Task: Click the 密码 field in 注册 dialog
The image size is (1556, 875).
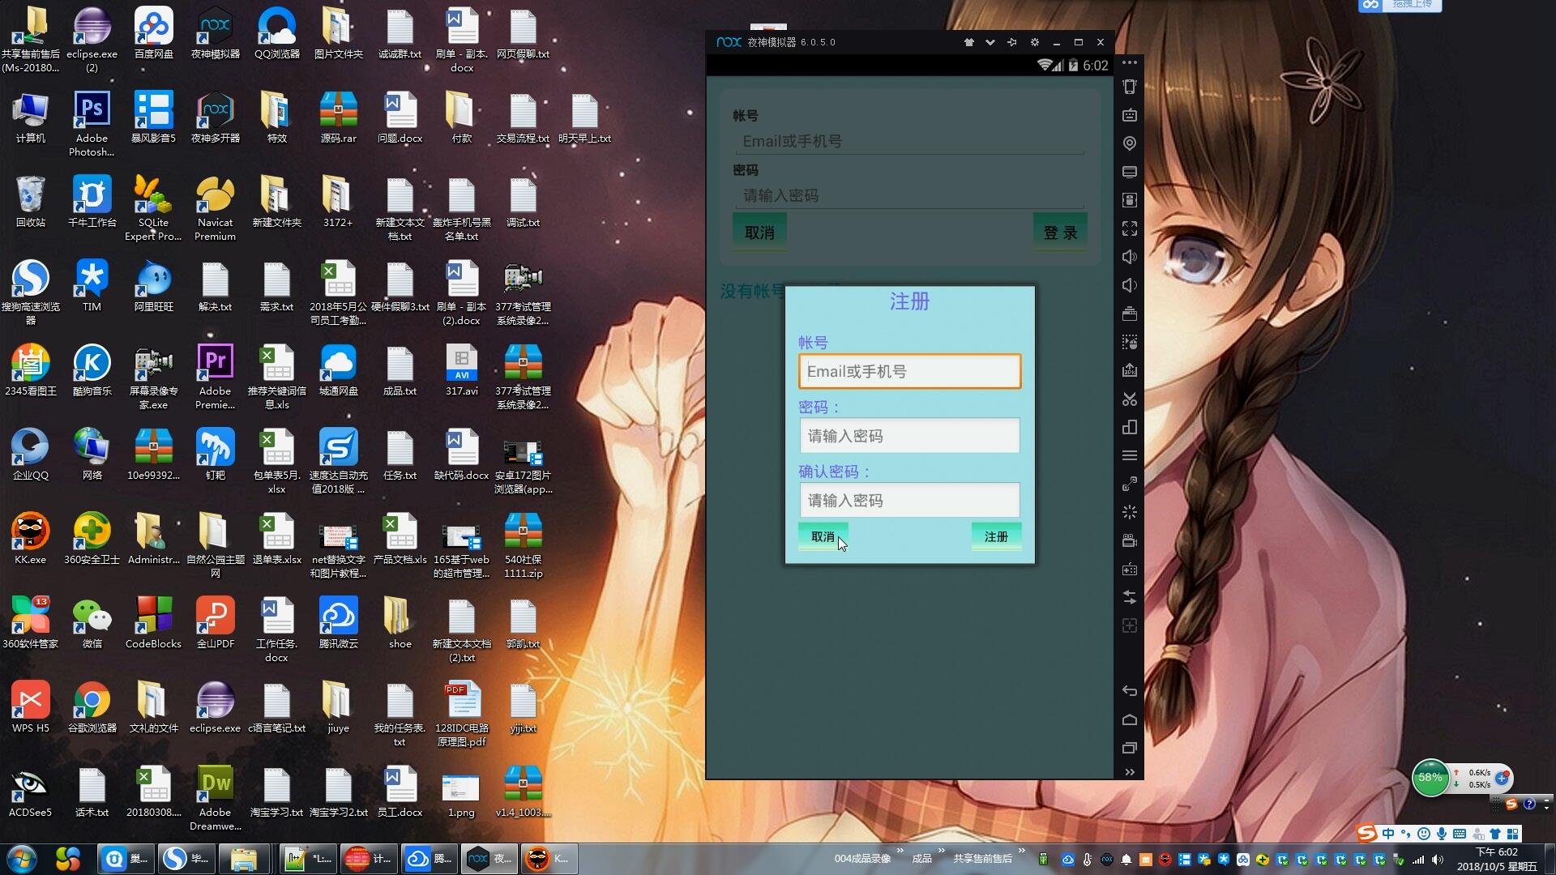Action: click(909, 436)
